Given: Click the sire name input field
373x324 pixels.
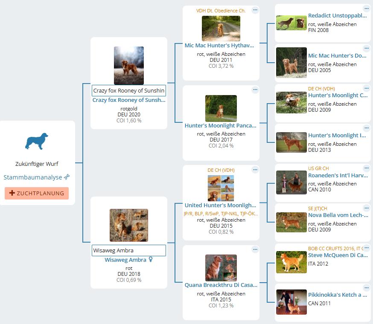Looking at the screenshot, I should coord(129,90).
